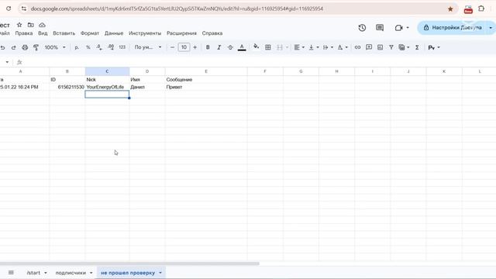
Task: Click the merge cells icon
Action: 280,47
